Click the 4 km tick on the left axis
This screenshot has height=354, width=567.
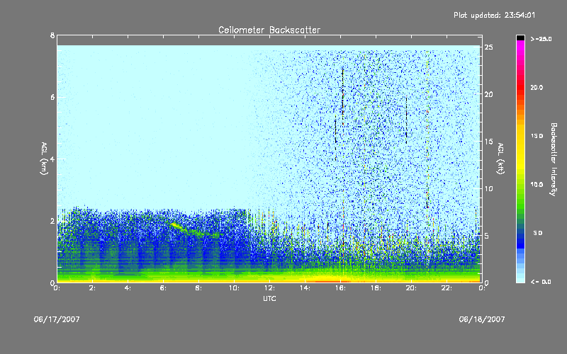[52, 159]
